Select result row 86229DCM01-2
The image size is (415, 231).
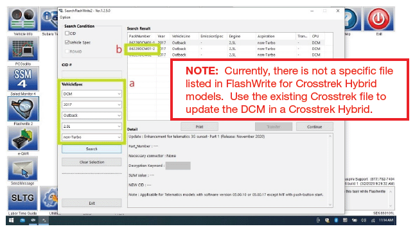pos(226,49)
